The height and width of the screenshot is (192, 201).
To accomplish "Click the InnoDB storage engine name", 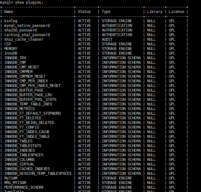I will coord(11,53).
